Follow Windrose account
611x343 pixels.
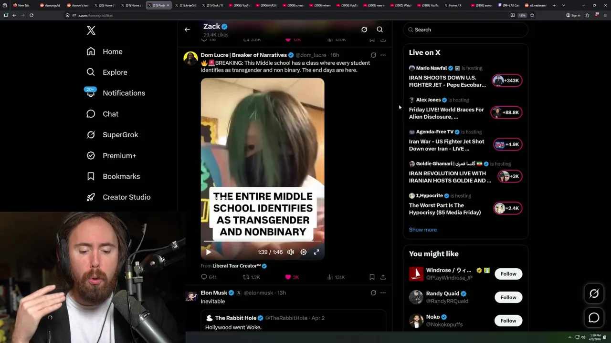508,274
